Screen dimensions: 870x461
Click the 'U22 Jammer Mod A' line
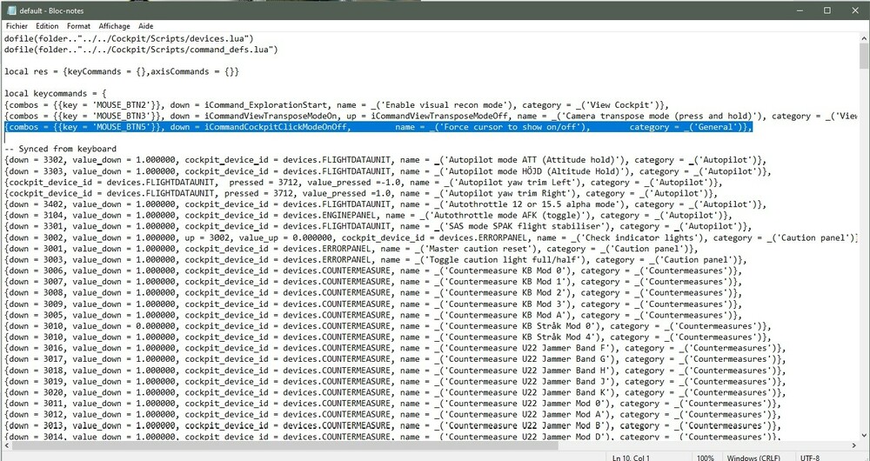(x=393, y=414)
